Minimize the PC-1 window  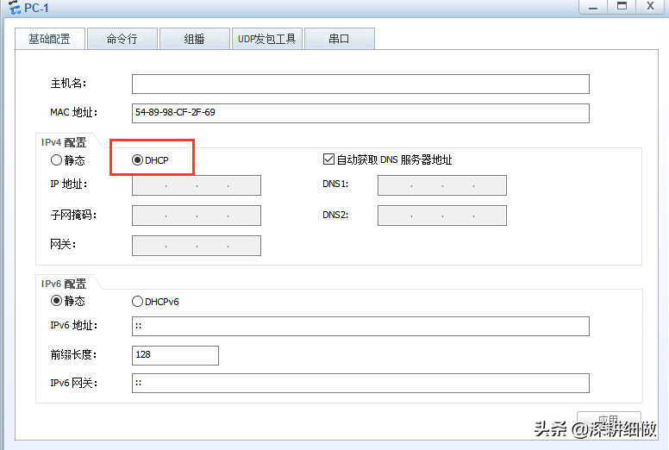click(593, 7)
